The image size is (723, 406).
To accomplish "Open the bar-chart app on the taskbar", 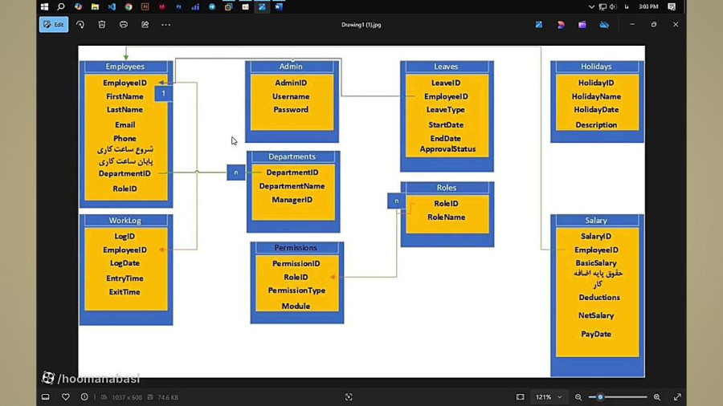I will pos(195,6).
